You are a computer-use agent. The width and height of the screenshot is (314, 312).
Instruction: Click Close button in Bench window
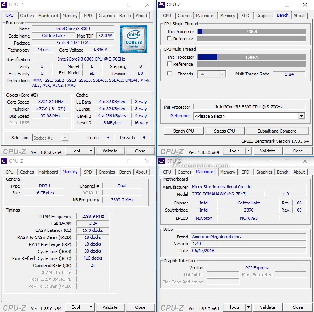[x=298, y=151]
